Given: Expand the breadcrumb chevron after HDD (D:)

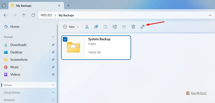Looking at the screenshot, I should tap(55, 15).
